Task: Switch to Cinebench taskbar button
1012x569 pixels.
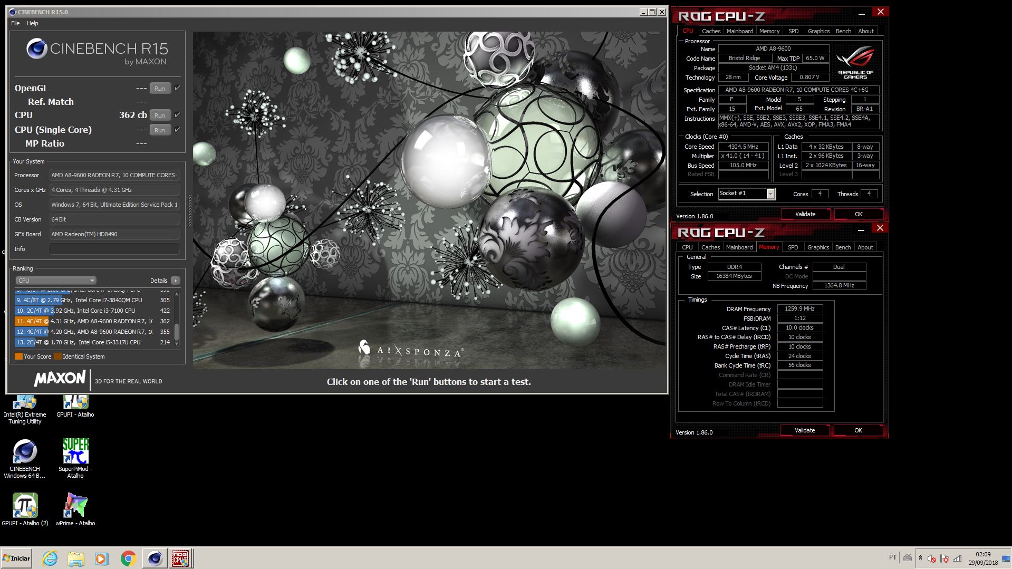Action: 155,558
